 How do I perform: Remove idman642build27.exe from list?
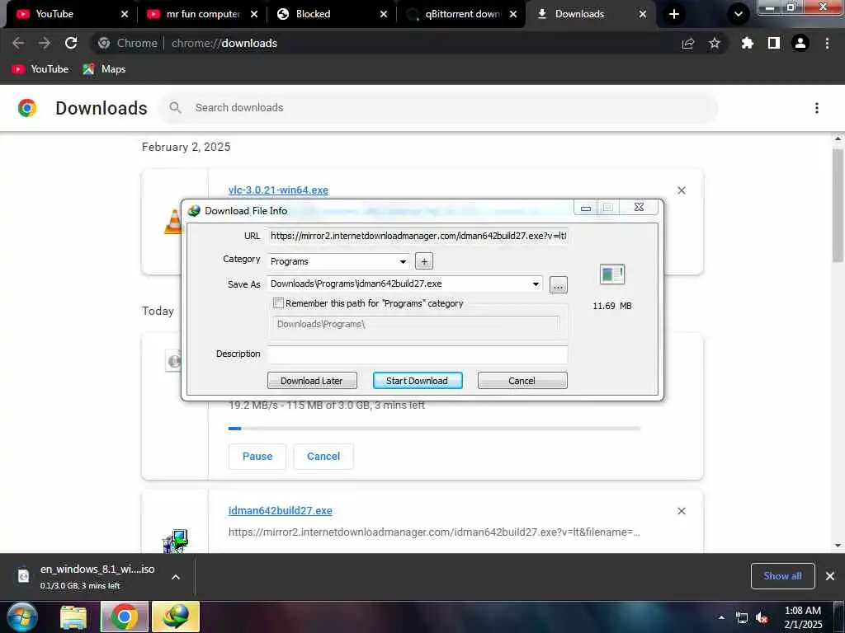[682, 511]
